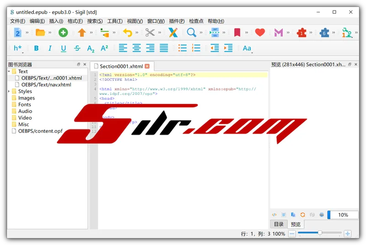Click the preview inspect code icon
This screenshot has width=366, height=245.
coord(274,215)
